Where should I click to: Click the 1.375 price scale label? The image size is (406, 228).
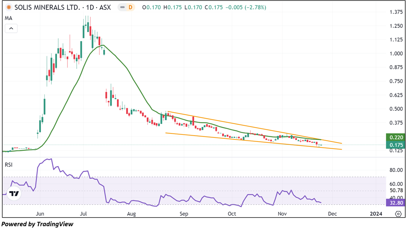[x=396, y=12]
